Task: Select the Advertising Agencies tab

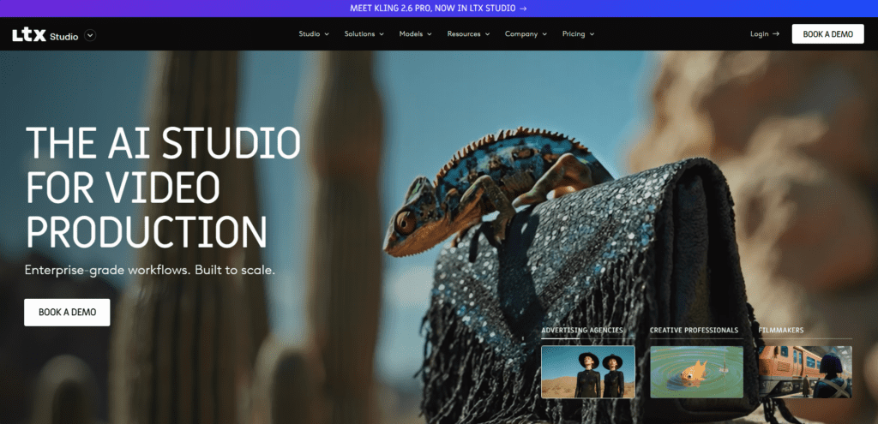Action: point(582,330)
